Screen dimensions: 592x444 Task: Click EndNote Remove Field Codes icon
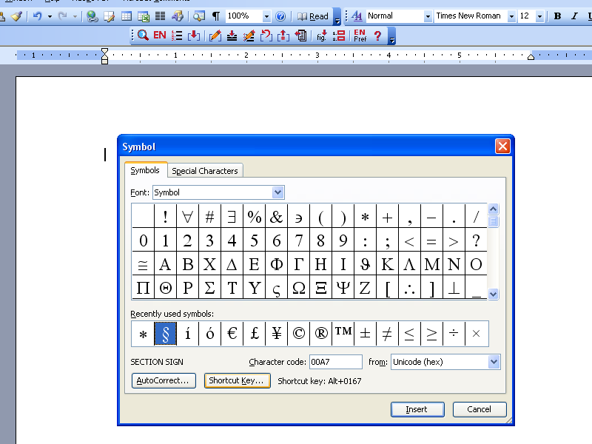tap(283, 36)
